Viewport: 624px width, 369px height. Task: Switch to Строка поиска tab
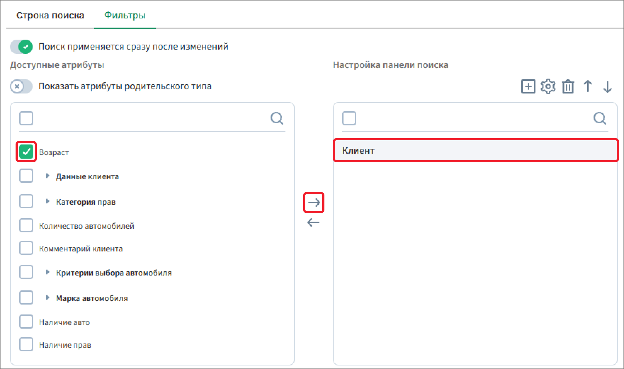(50, 16)
